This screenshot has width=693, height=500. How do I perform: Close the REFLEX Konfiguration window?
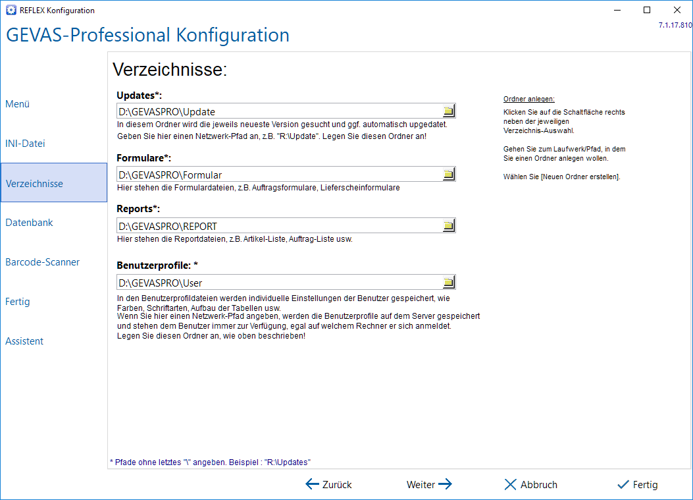(677, 10)
